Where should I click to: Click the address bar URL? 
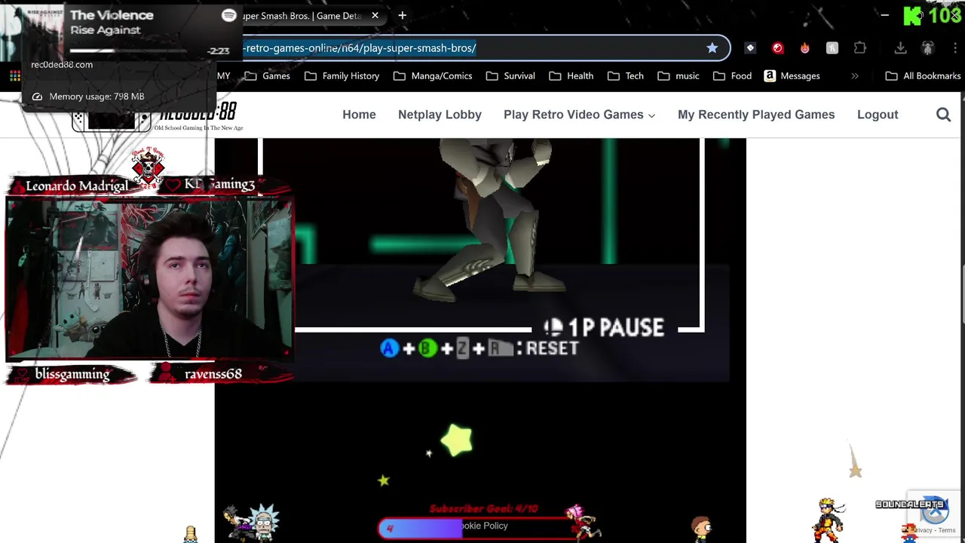359,48
